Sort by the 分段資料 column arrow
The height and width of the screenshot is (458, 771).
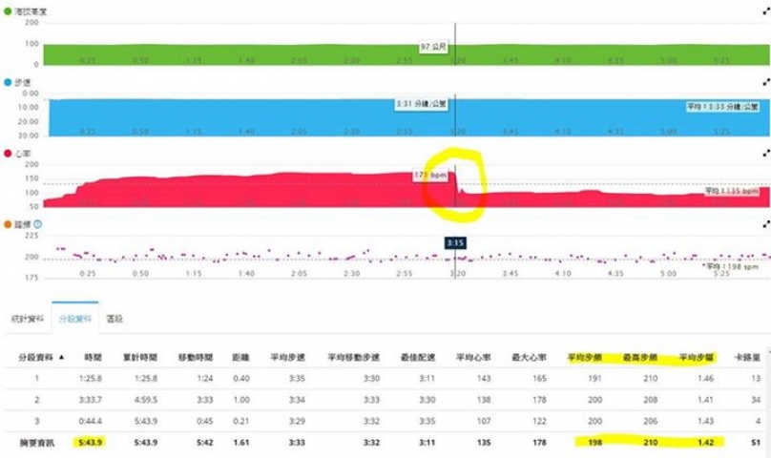(x=61, y=357)
